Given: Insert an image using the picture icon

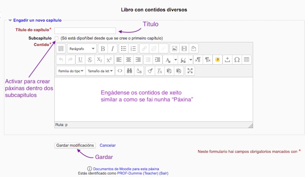Looking at the screenshot, I should pos(174,49).
